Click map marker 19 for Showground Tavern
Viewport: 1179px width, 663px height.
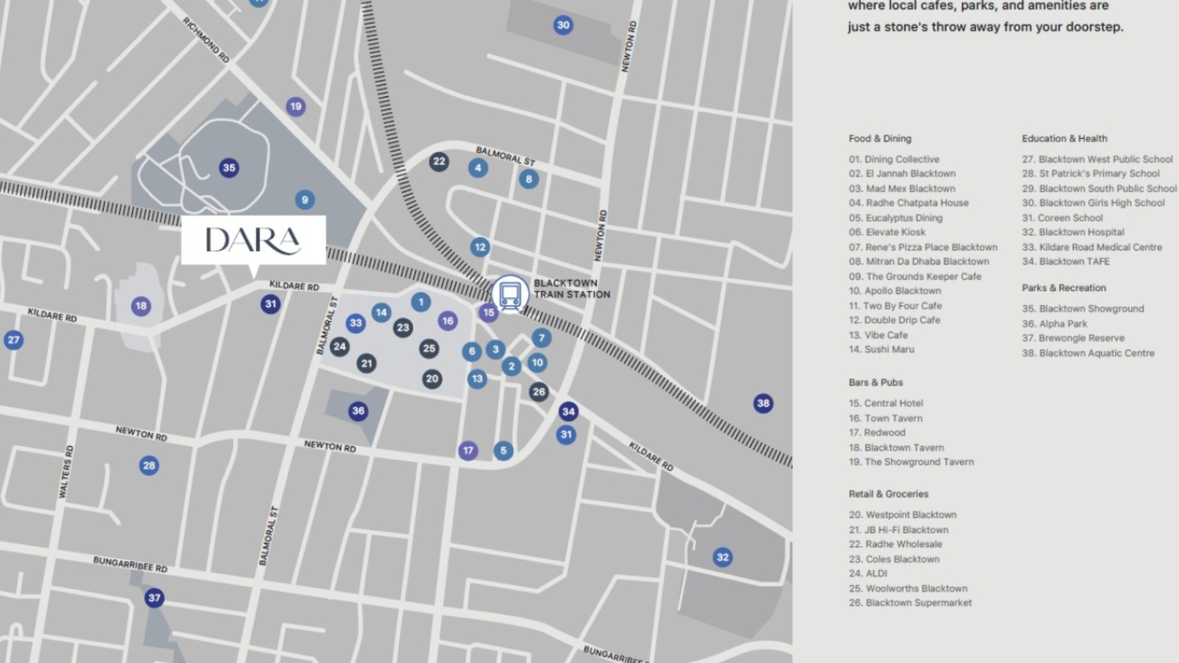coord(296,106)
